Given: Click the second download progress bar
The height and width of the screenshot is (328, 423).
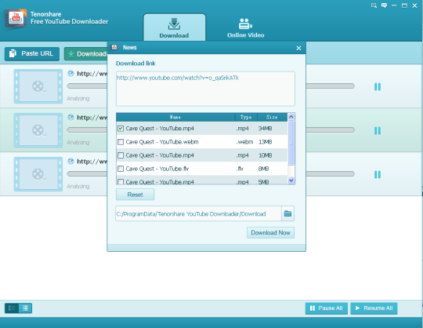Looking at the screenshot, I should pos(211,130).
